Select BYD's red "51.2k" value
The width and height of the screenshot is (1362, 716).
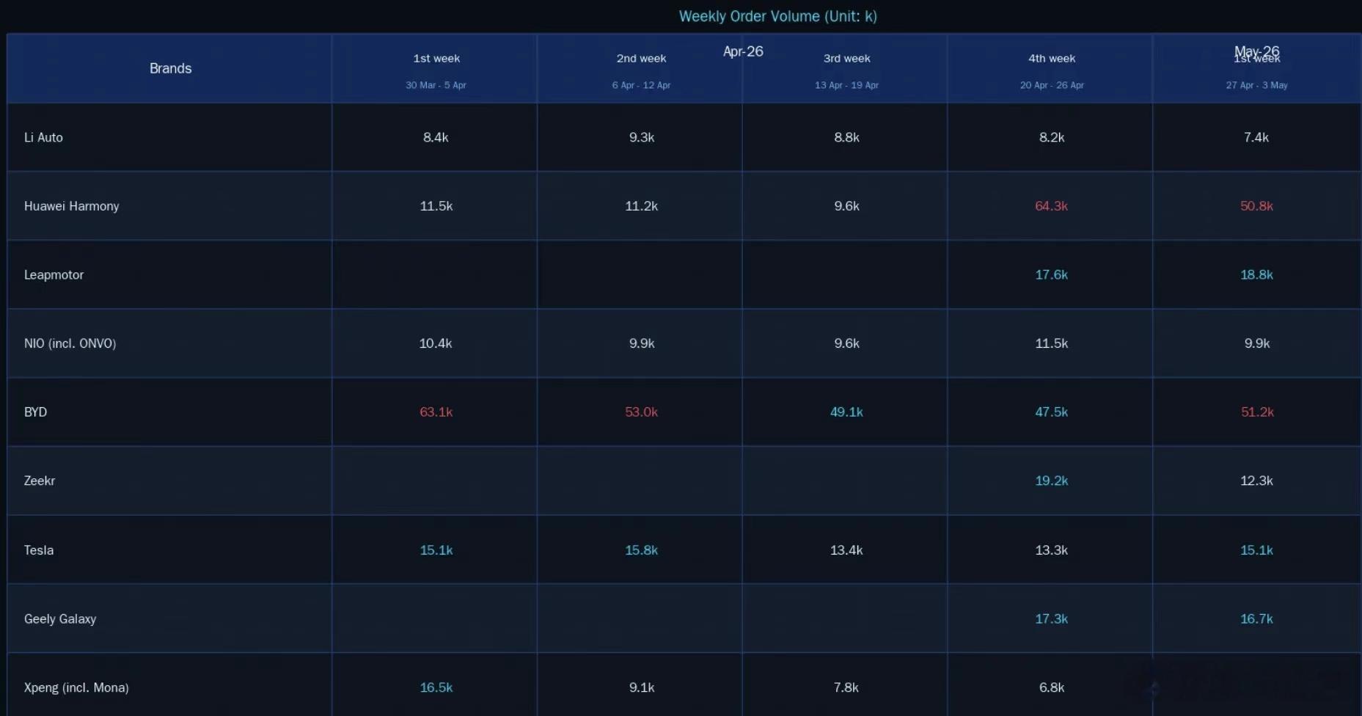coord(1257,412)
